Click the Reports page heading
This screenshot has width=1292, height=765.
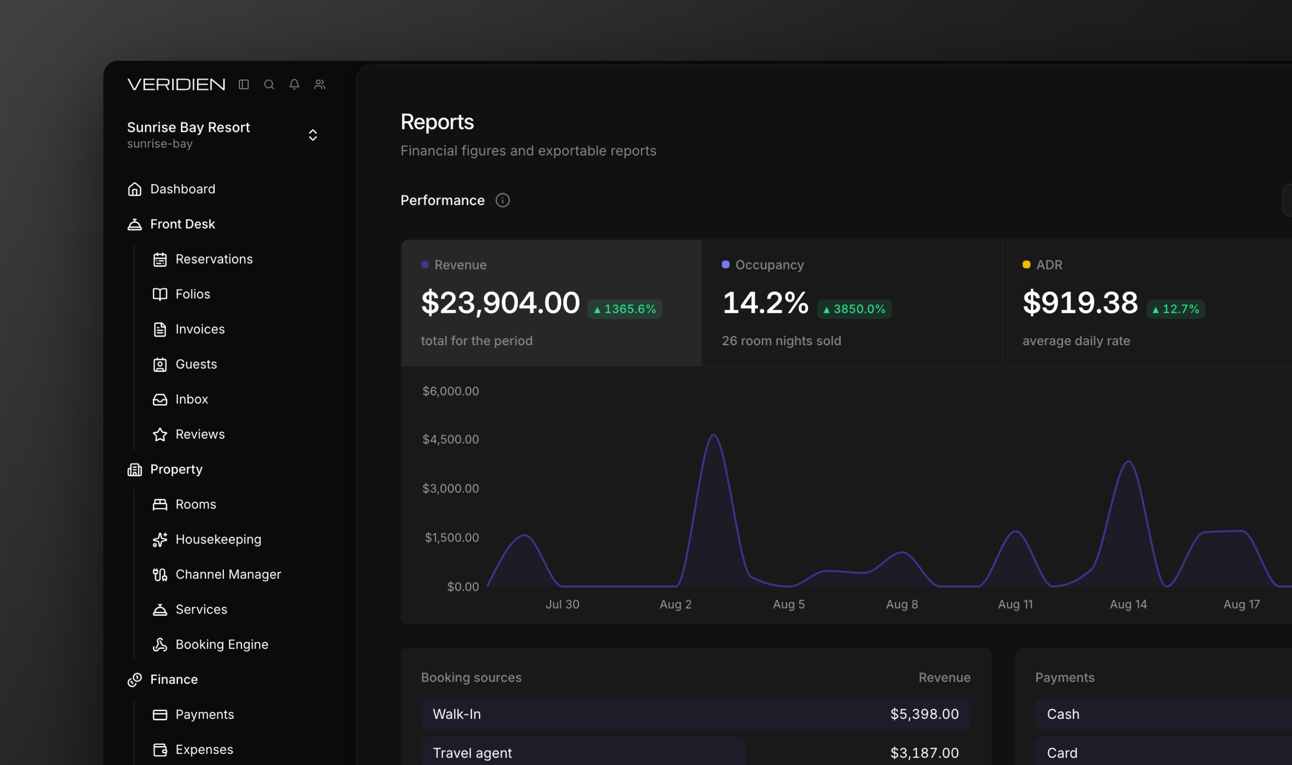point(437,122)
